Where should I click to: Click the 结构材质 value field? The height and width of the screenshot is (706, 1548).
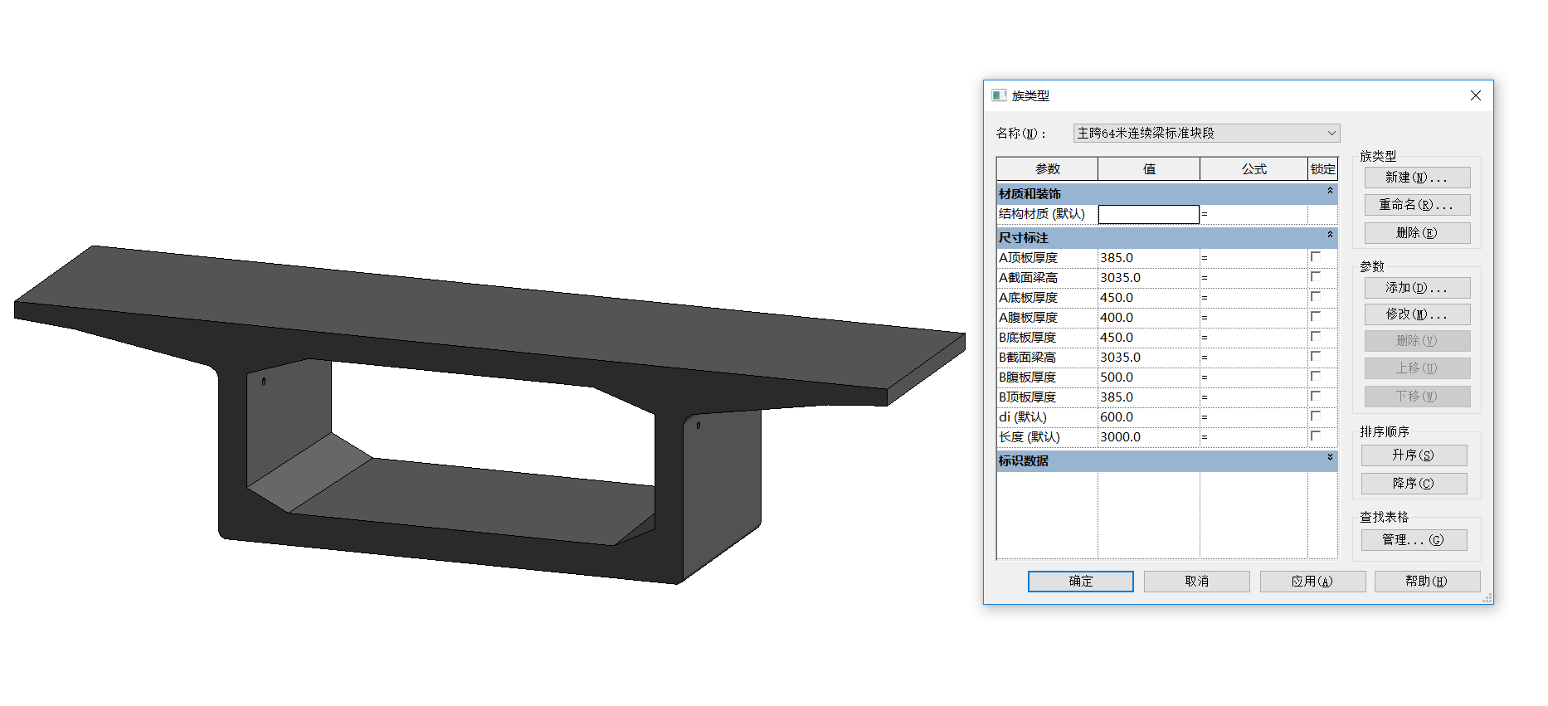click(1148, 214)
